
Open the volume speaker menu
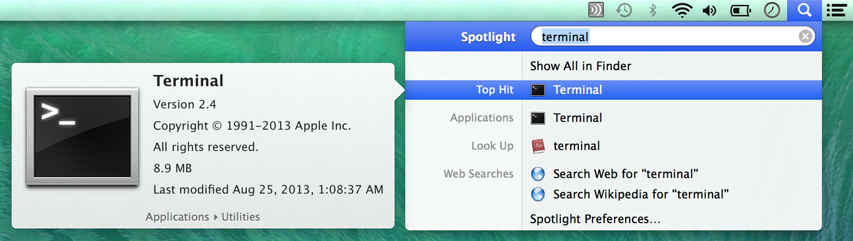[x=710, y=10]
